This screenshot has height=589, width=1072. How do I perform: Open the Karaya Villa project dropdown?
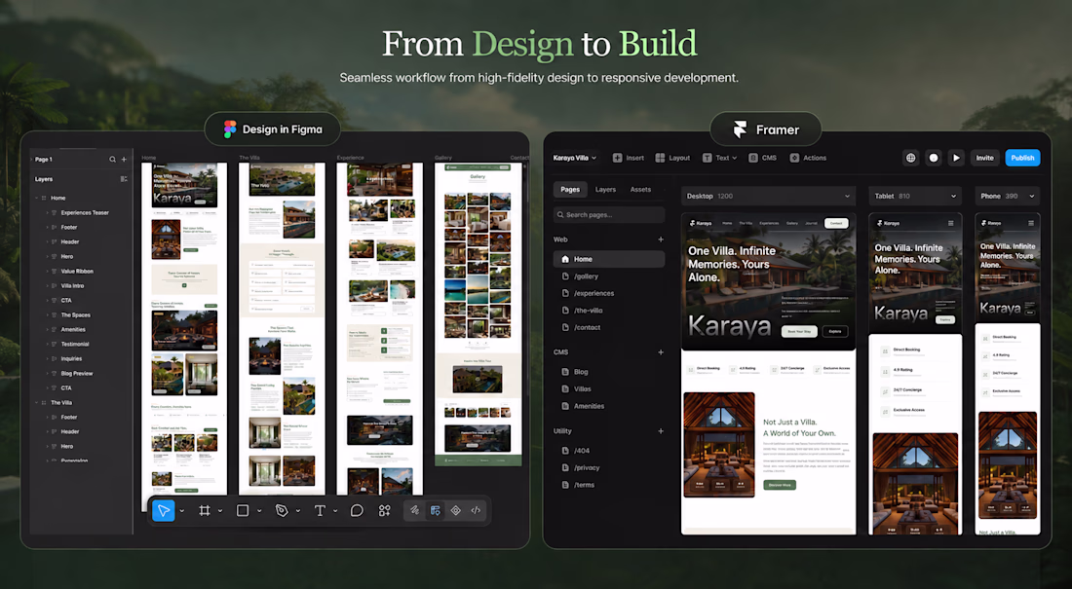tap(575, 158)
